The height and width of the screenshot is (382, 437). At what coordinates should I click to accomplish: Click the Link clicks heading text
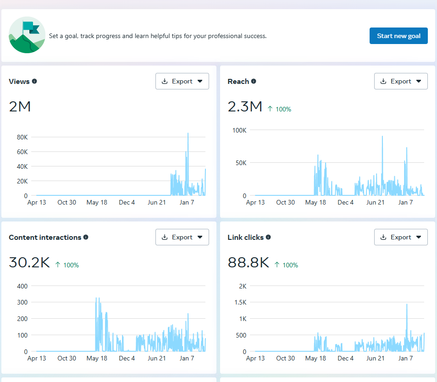(245, 238)
